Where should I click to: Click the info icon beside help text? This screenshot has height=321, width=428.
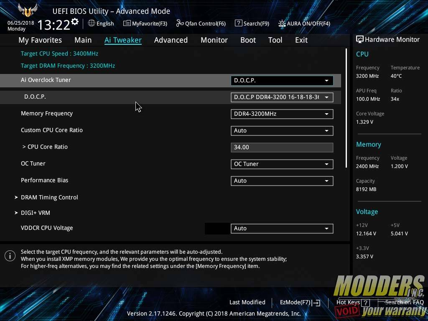coord(10,256)
